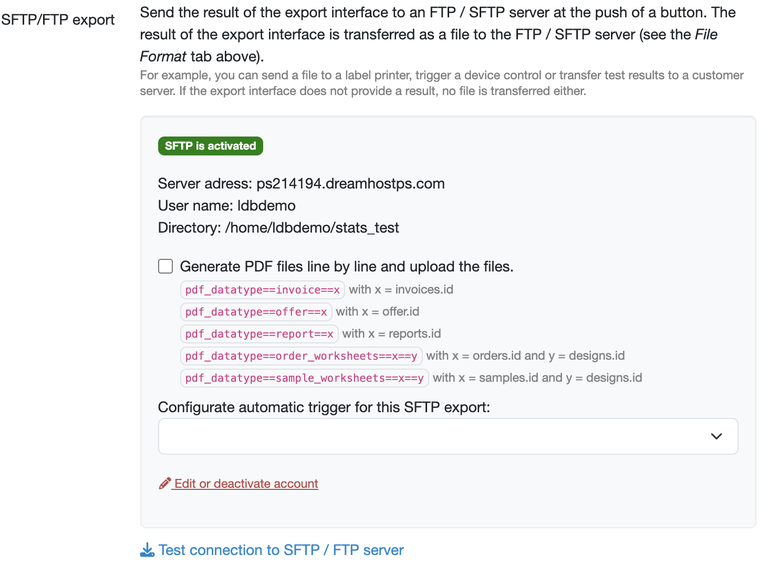768x565 pixels.
Task: Click the directory path /home/ldbdemo/stats_test
Action: pos(312,228)
